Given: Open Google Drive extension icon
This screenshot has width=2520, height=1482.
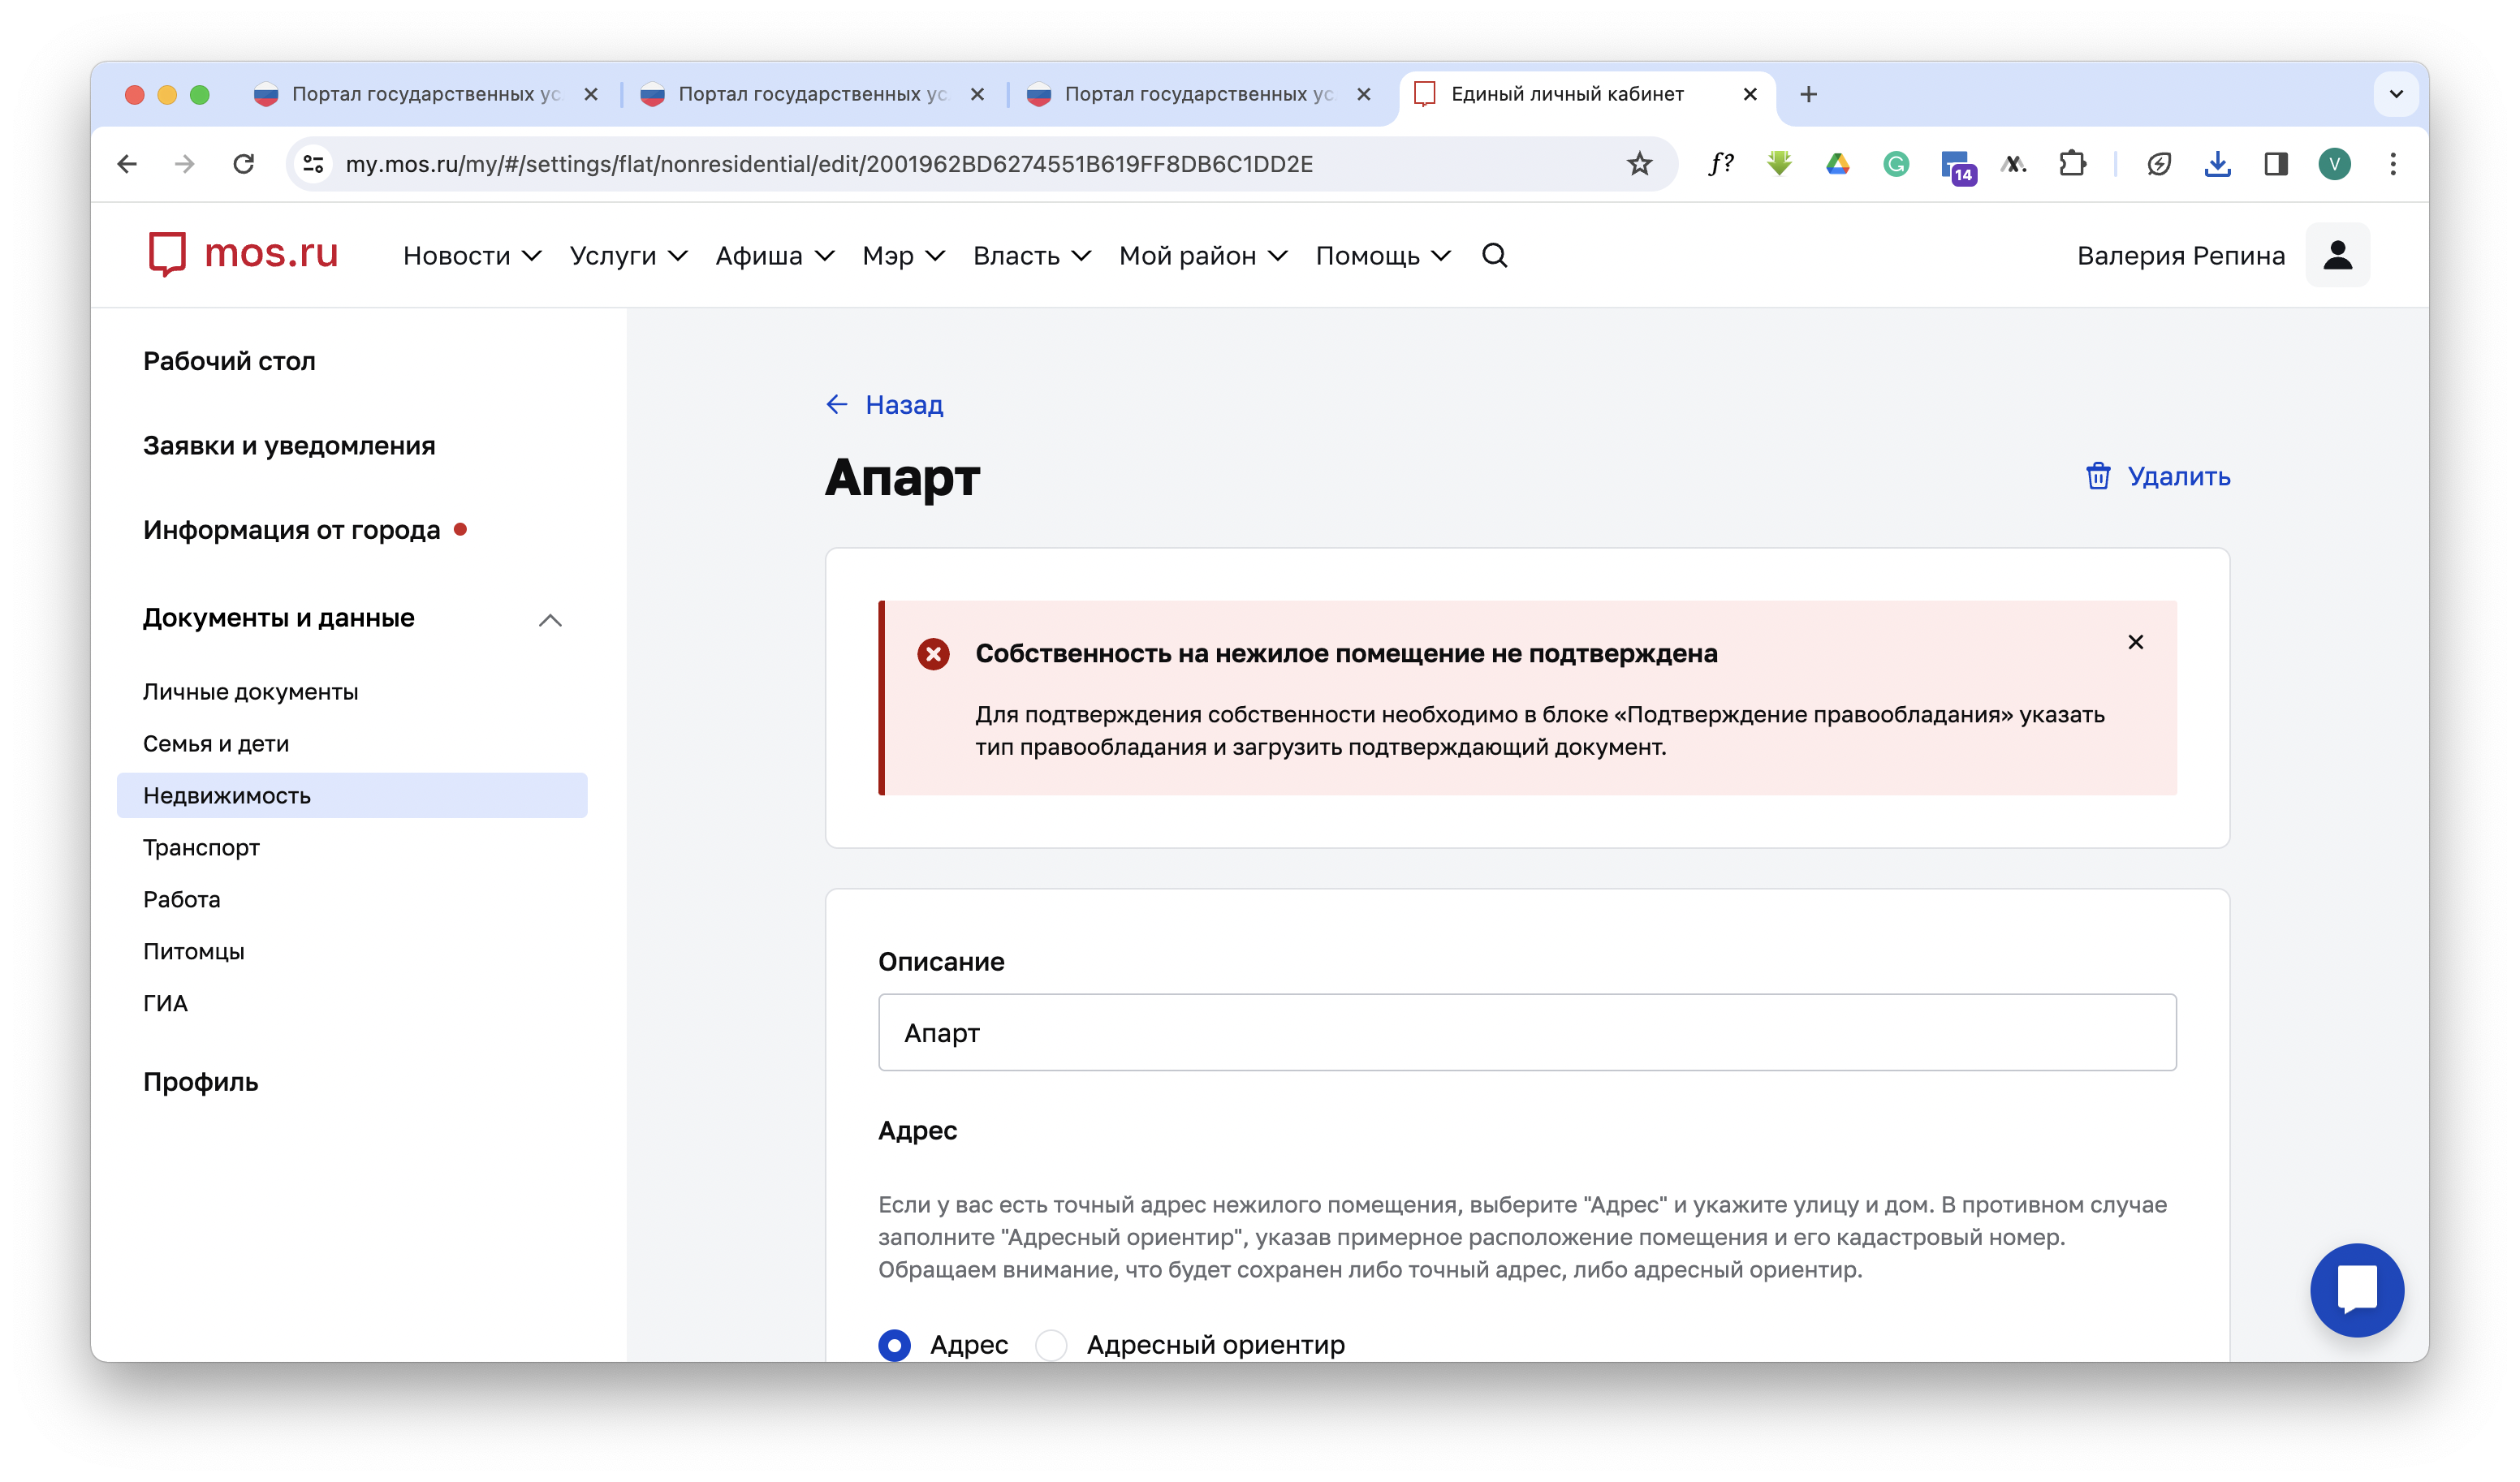Looking at the screenshot, I should [x=1837, y=164].
